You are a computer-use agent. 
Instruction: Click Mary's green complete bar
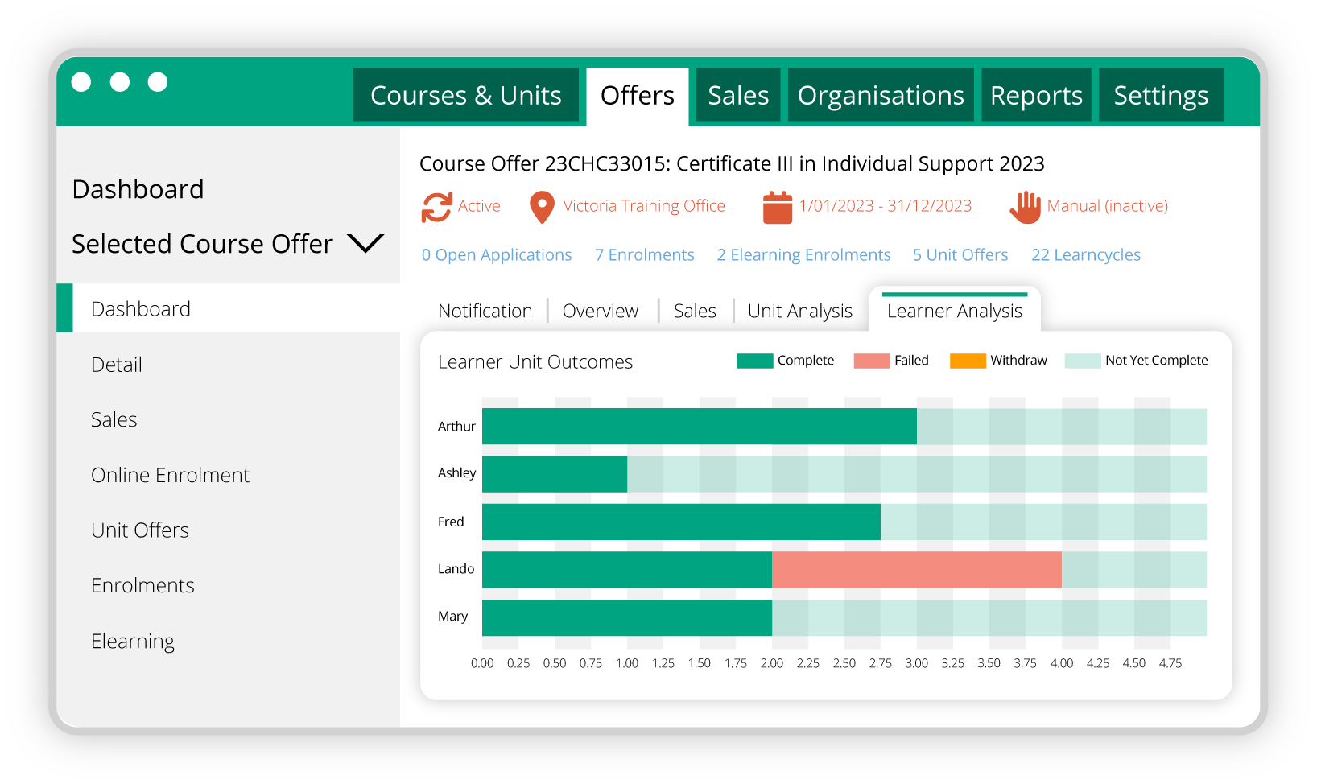point(627,617)
